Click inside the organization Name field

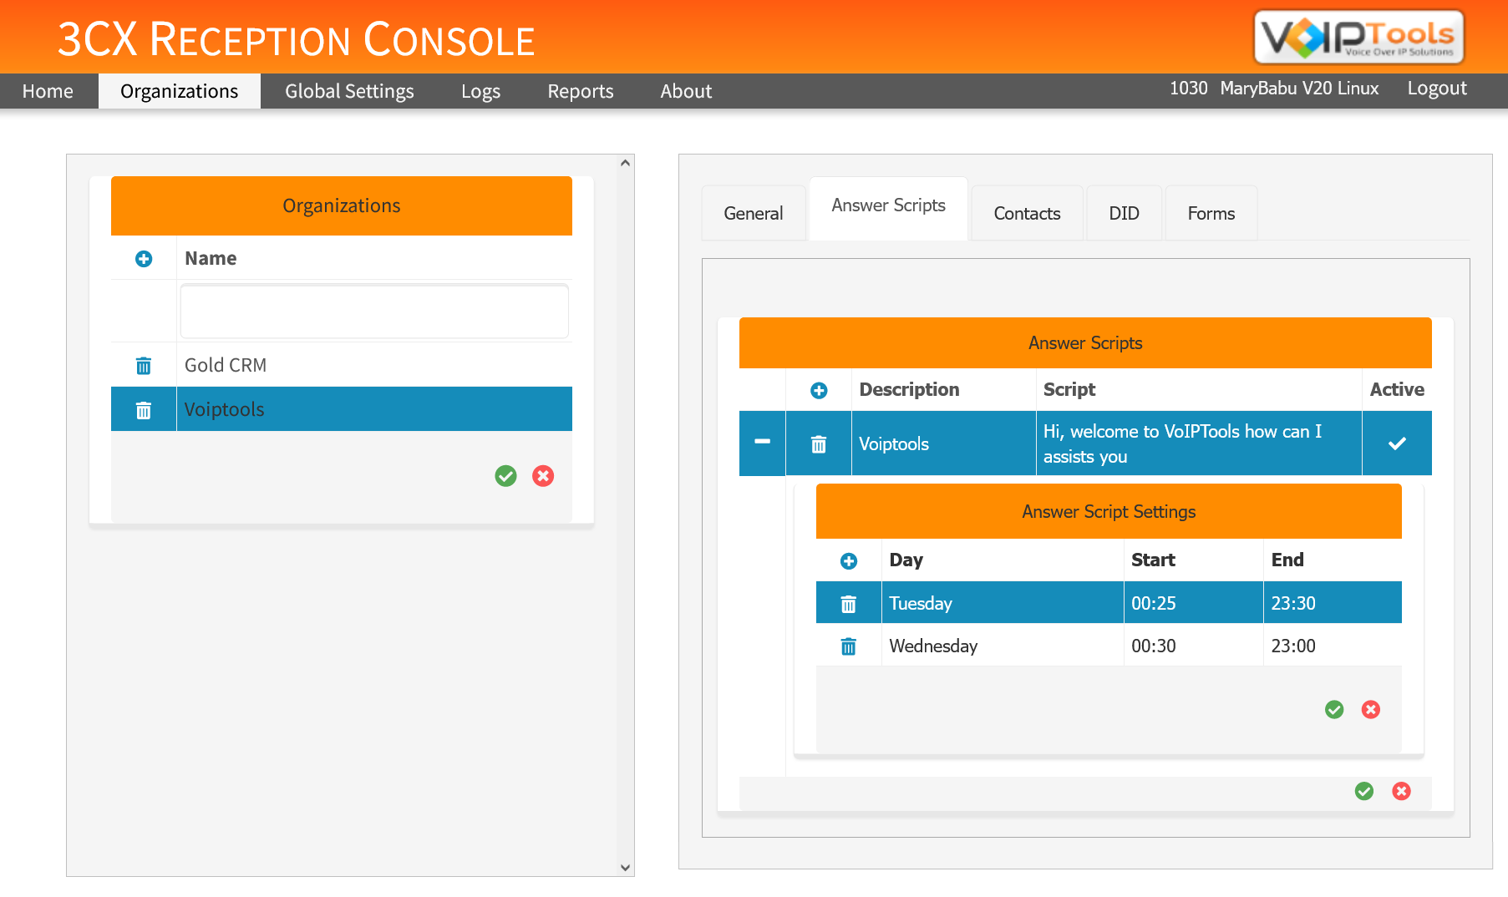point(373,310)
